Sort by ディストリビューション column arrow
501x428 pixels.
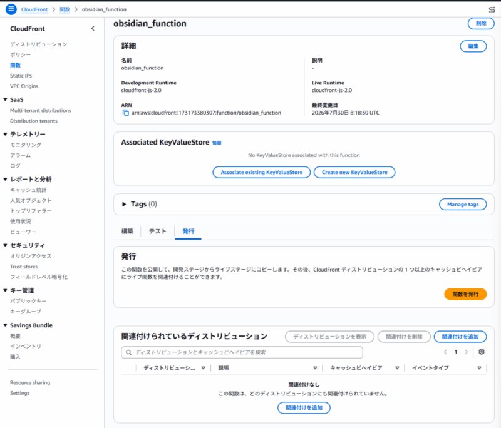[x=203, y=368]
